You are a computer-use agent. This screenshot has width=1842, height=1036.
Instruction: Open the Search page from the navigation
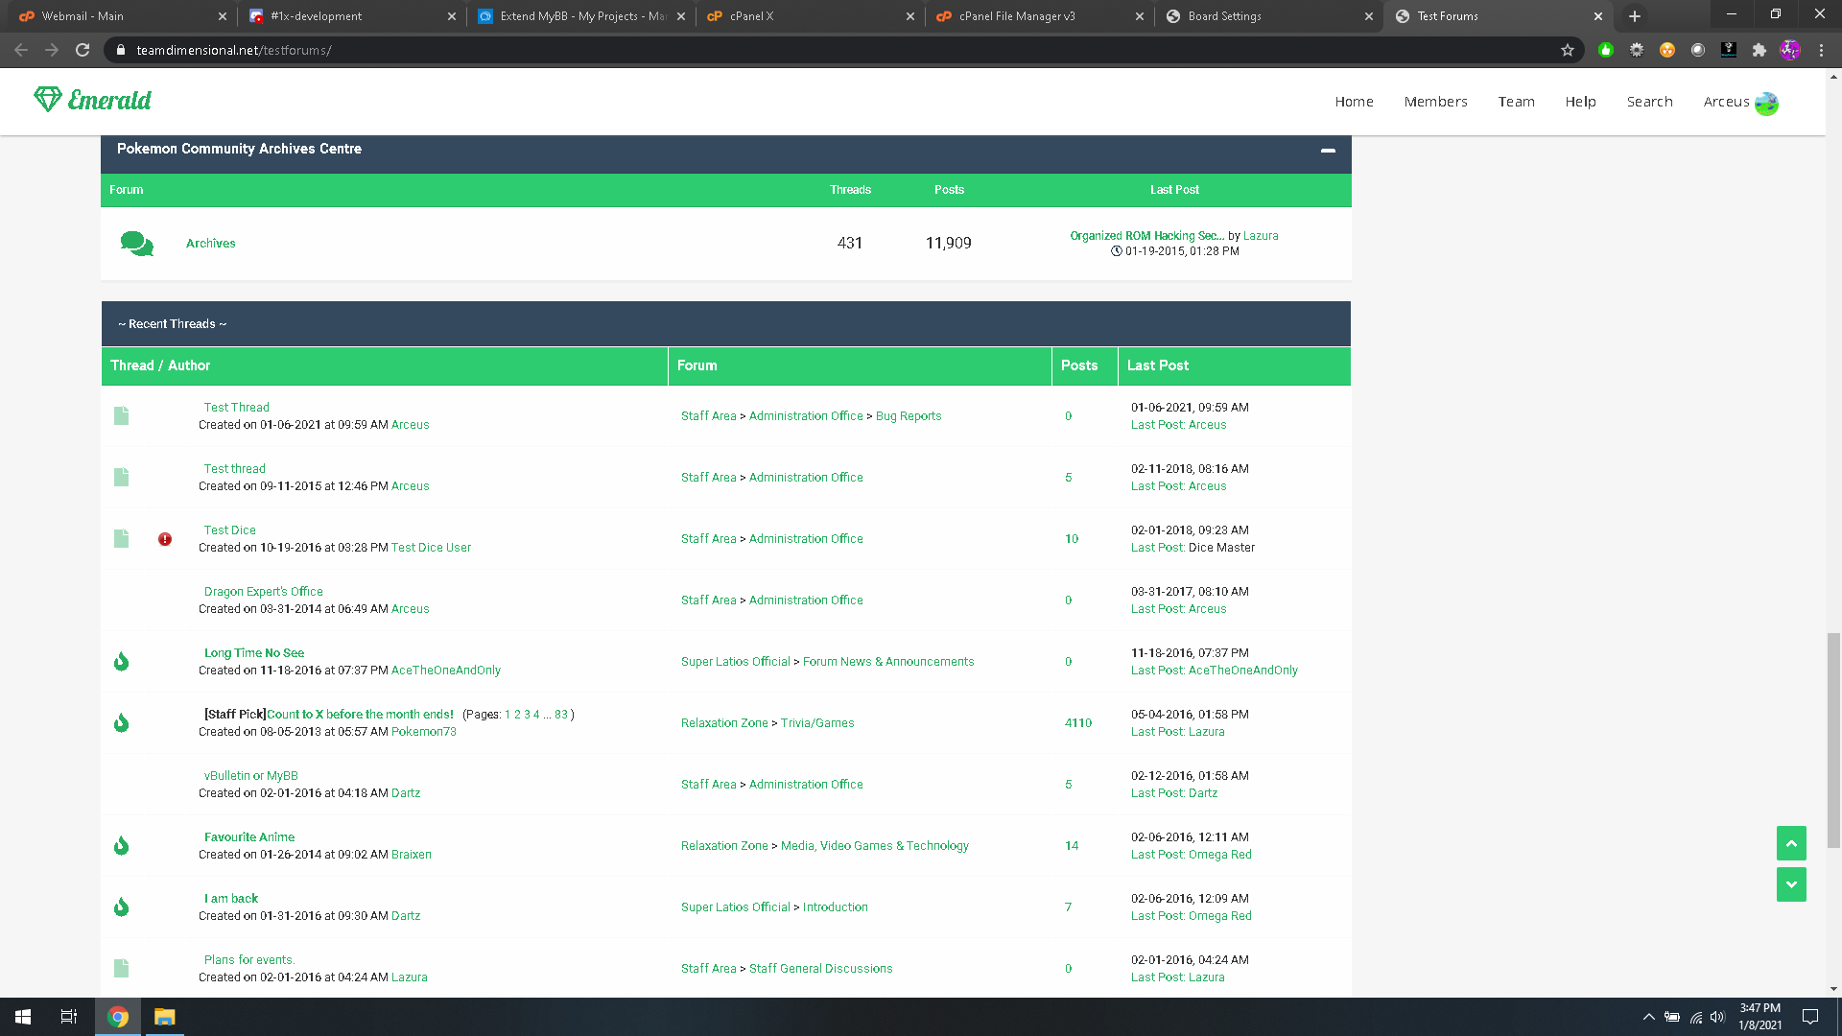coord(1649,102)
